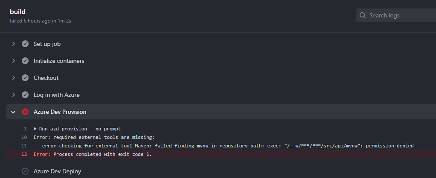Click the magnifier icon in Search logs
Image resolution: width=436 pixels, height=178 pixels.
[363, 15]
